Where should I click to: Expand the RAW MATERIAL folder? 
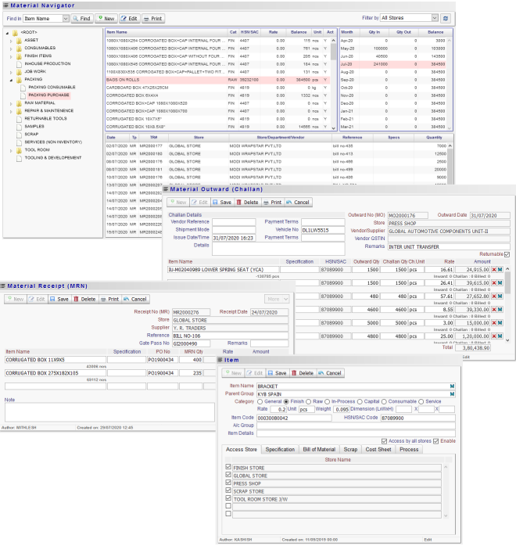click(11, 103)
